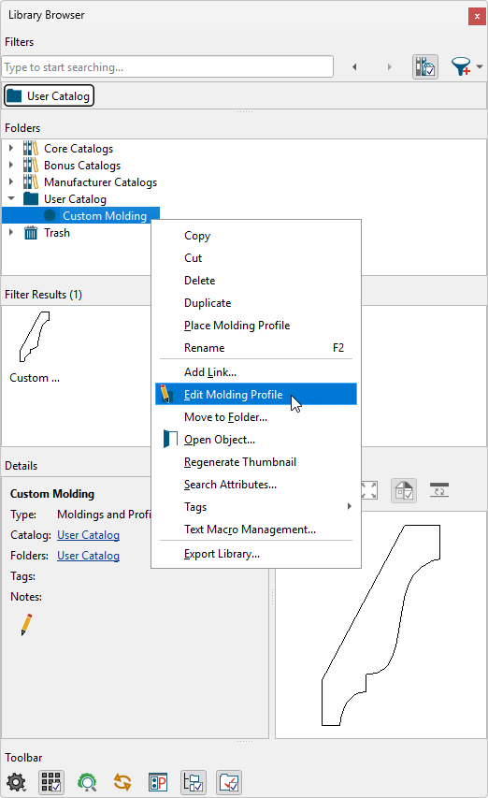The image size is (488, 798).
Task: Click the green magnifier search icon
Action: pyautogui.click(x=87, y=782)
